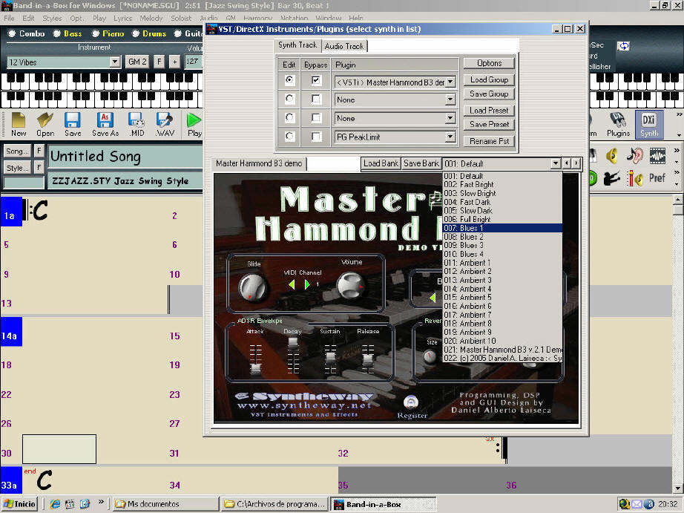Click the DXi Synth icon

(649, 125)
